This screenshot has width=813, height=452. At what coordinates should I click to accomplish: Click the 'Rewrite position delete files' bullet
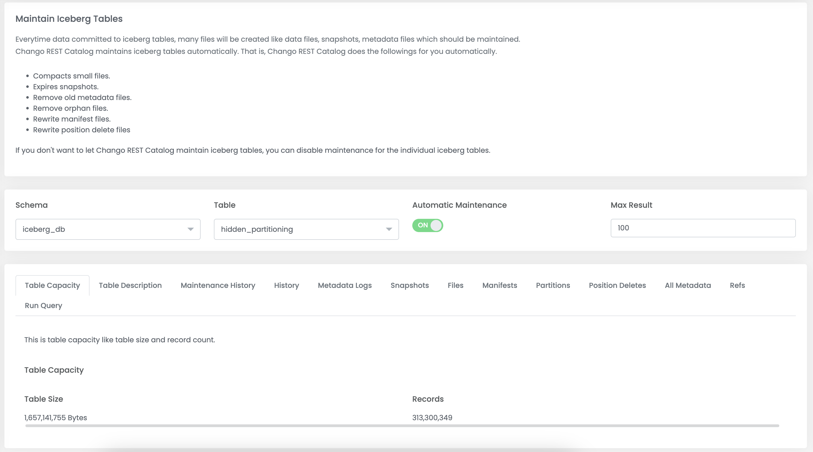[82, 130]
